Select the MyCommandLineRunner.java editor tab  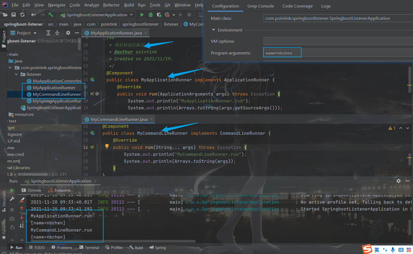[x=119, y=119]
